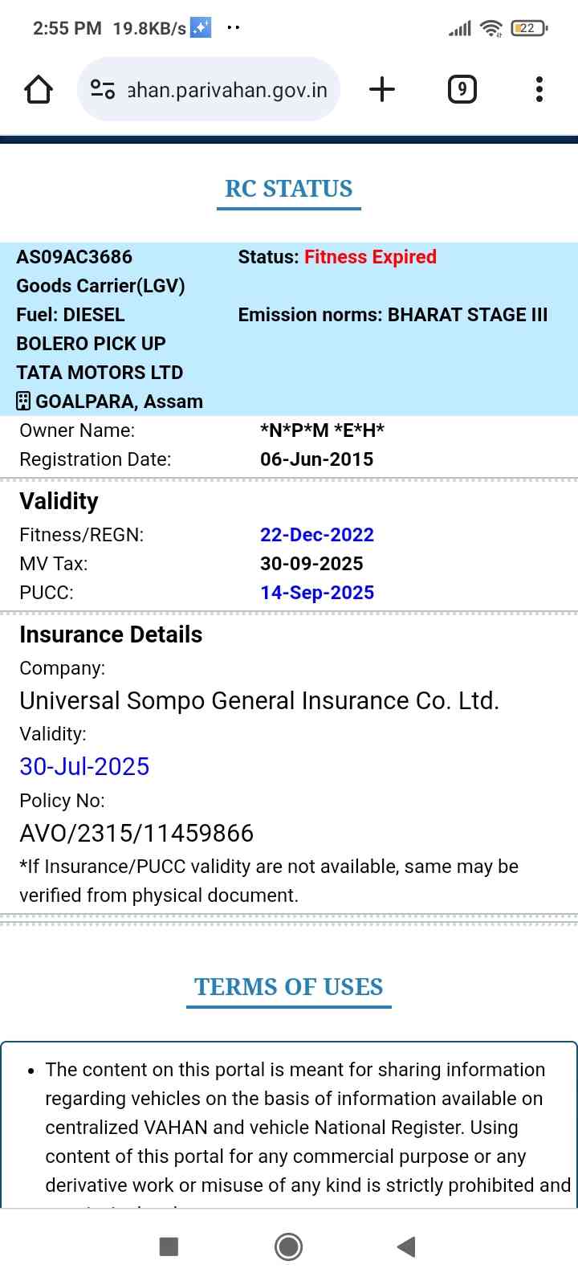Tap the address bar URL field
This screenshot has width=578, height=1285.
pos(227,90)
